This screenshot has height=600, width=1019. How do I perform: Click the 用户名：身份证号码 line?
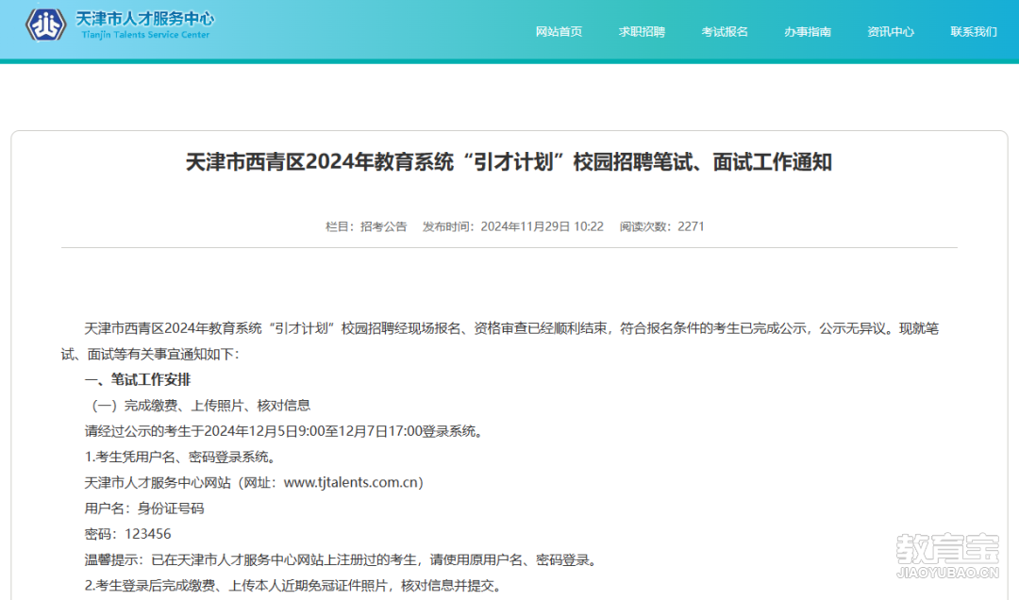[x=144, y=508]
